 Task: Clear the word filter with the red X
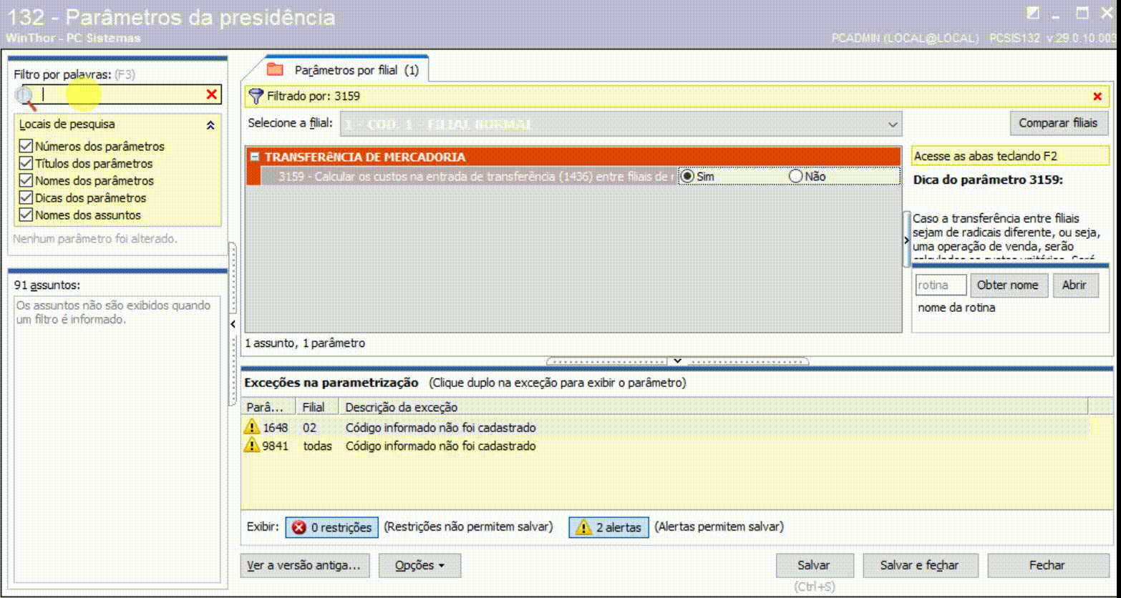click(x=212, y=94)
